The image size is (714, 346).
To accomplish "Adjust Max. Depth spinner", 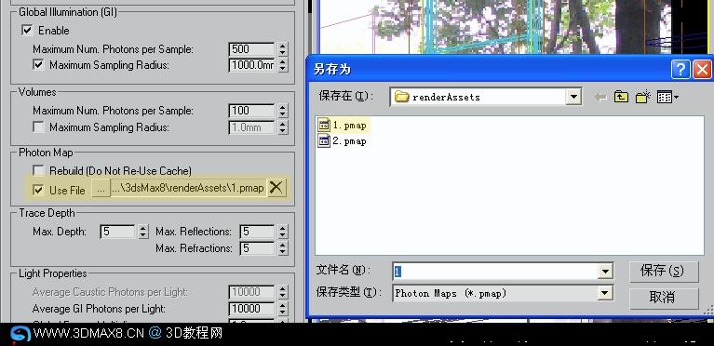I will pos(143,232).
